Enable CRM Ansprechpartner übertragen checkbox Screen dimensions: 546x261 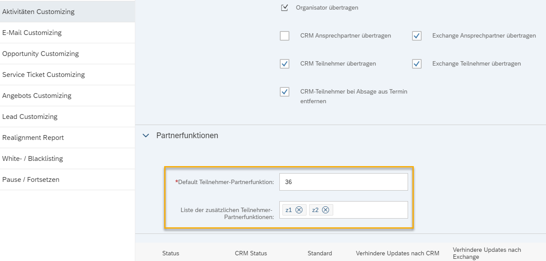(x=285, y=36)
